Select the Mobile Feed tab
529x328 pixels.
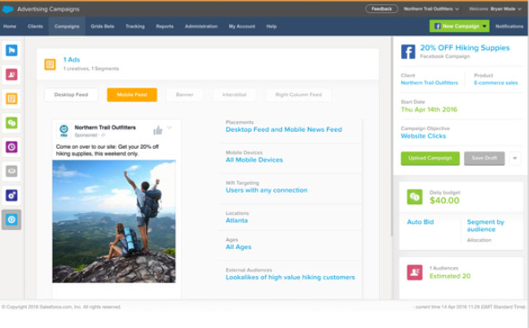pyautogui.click(x=132, y=94)
